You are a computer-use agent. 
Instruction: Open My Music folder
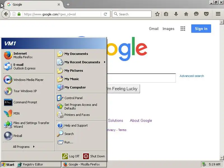[x=81, y=79]
